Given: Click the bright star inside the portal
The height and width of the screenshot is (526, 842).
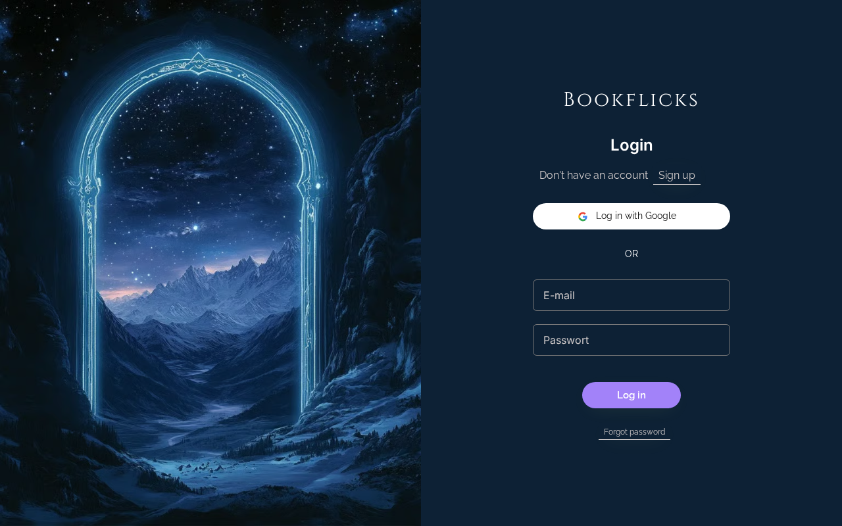Looking at the screenshot, I should [195, 227].
